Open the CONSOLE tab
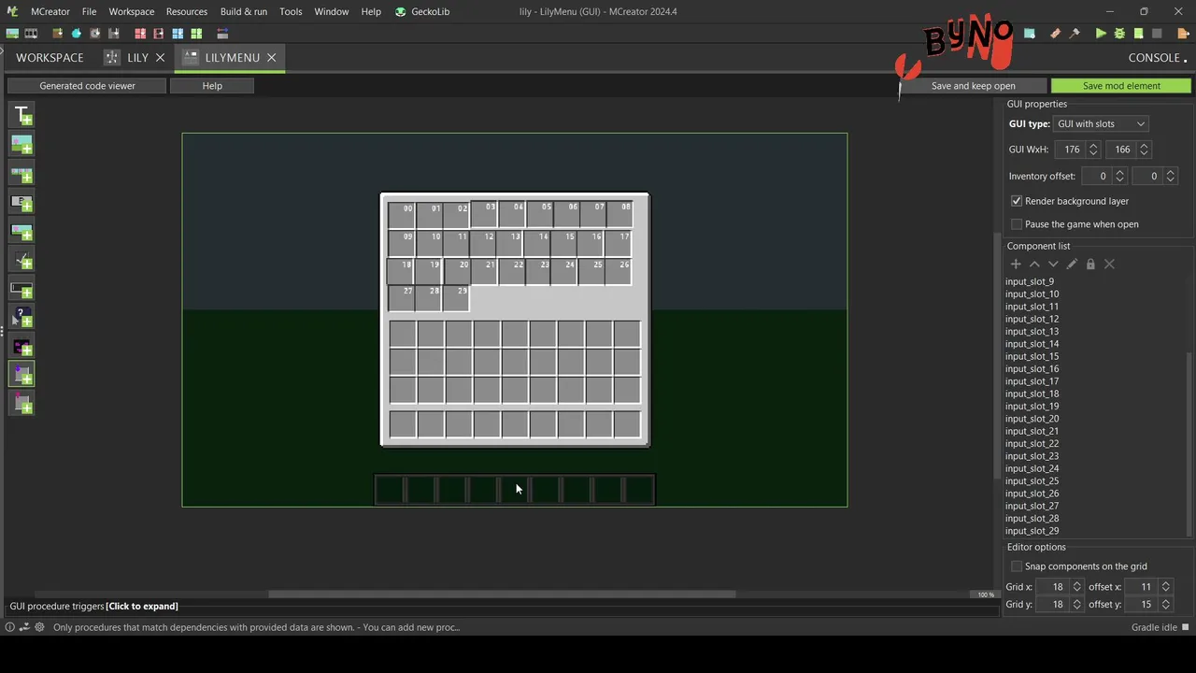The width and height of the screenshot is (1196, 673). 1154,57
